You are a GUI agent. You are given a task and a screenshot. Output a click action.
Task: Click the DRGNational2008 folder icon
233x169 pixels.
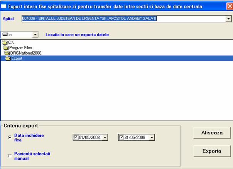(x=8, y=53)
